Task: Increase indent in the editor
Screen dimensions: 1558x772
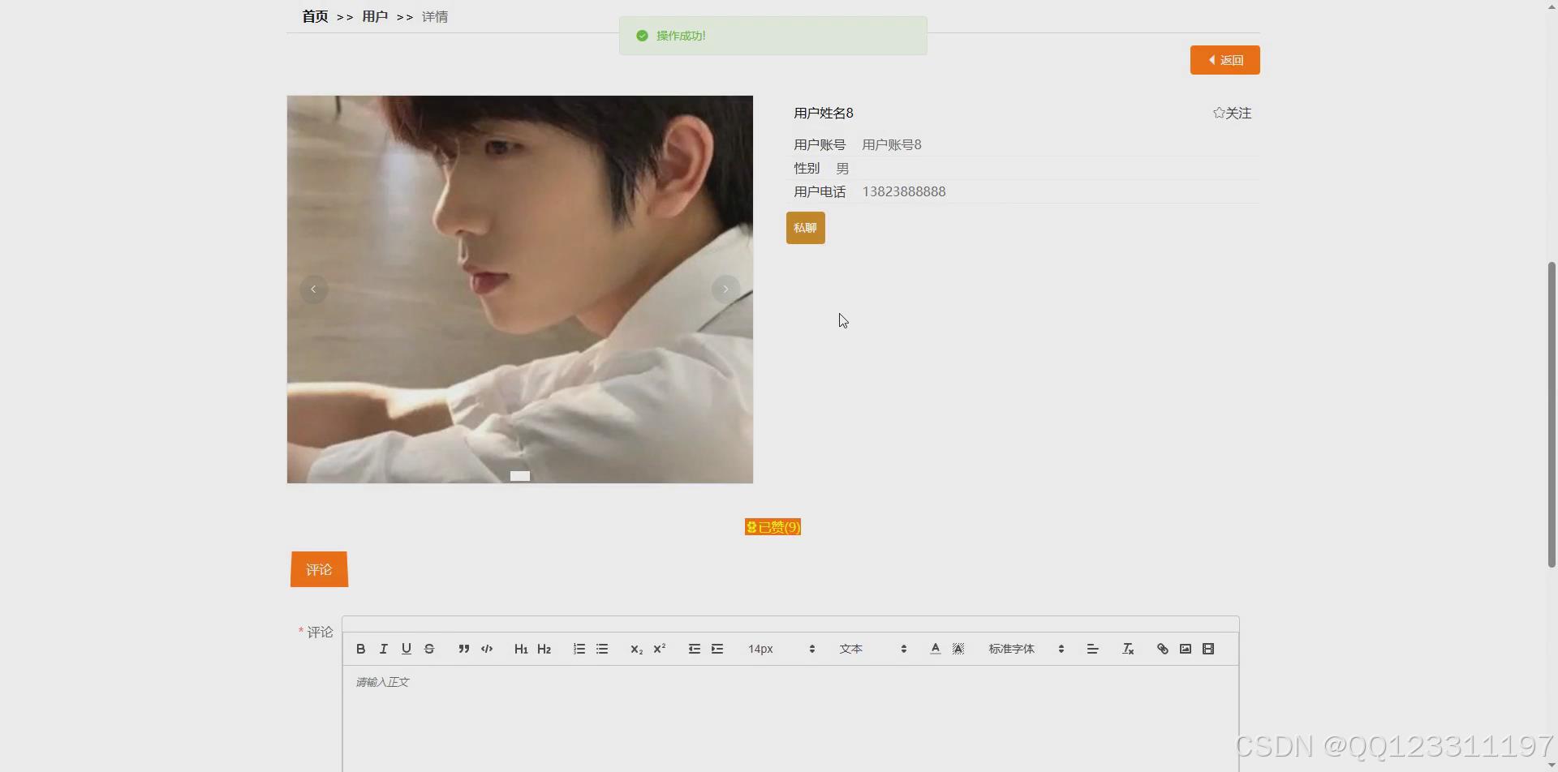Action: pyautogui.click(x=717, y=649)
